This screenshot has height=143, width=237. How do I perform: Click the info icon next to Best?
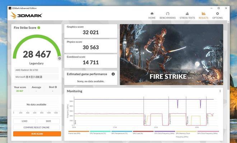pos(56,87)
